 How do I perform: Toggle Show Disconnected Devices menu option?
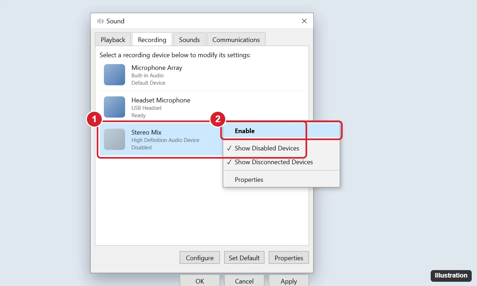coord(281,162)
